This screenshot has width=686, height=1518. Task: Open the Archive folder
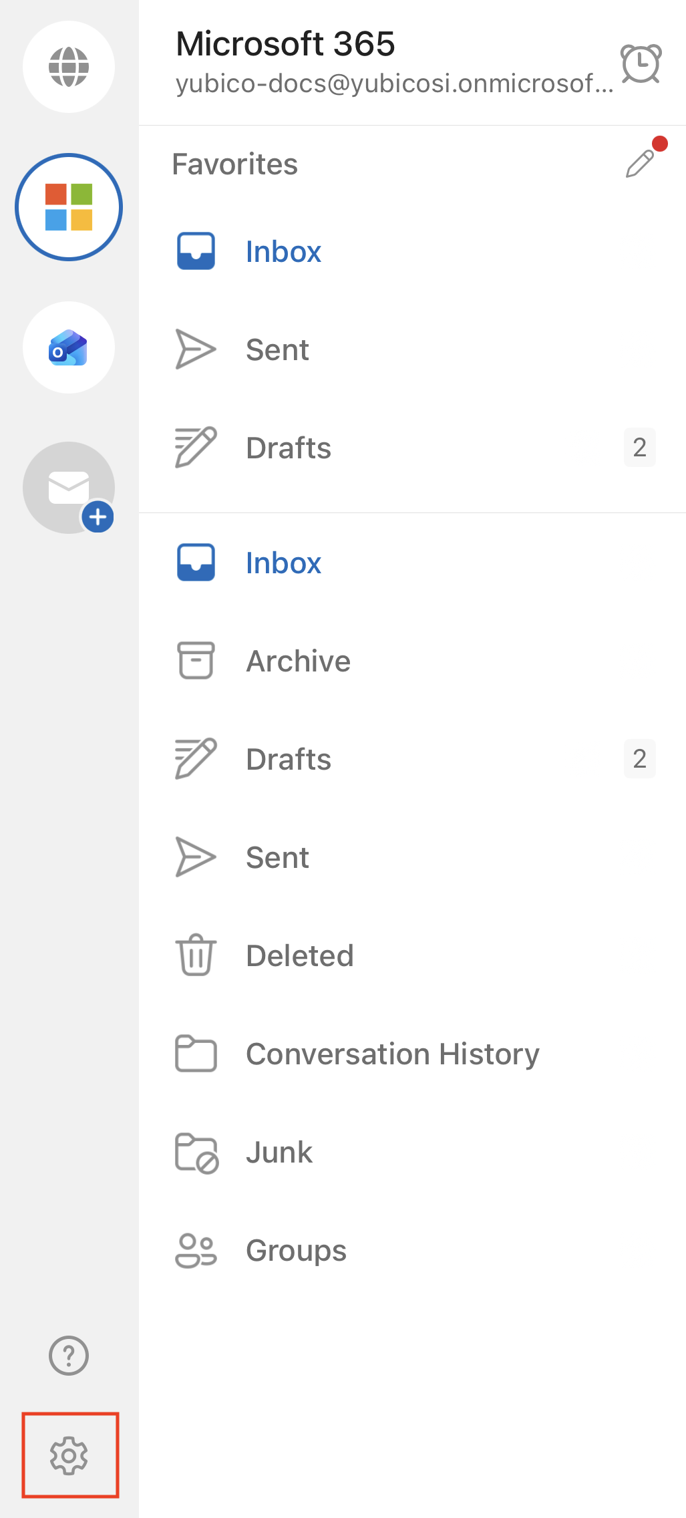click(298, 661)
